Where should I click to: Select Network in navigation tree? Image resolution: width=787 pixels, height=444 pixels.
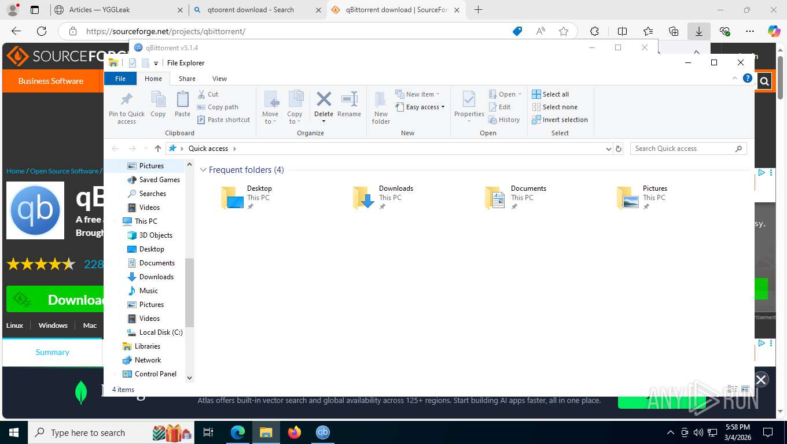(x=142, y=360)
